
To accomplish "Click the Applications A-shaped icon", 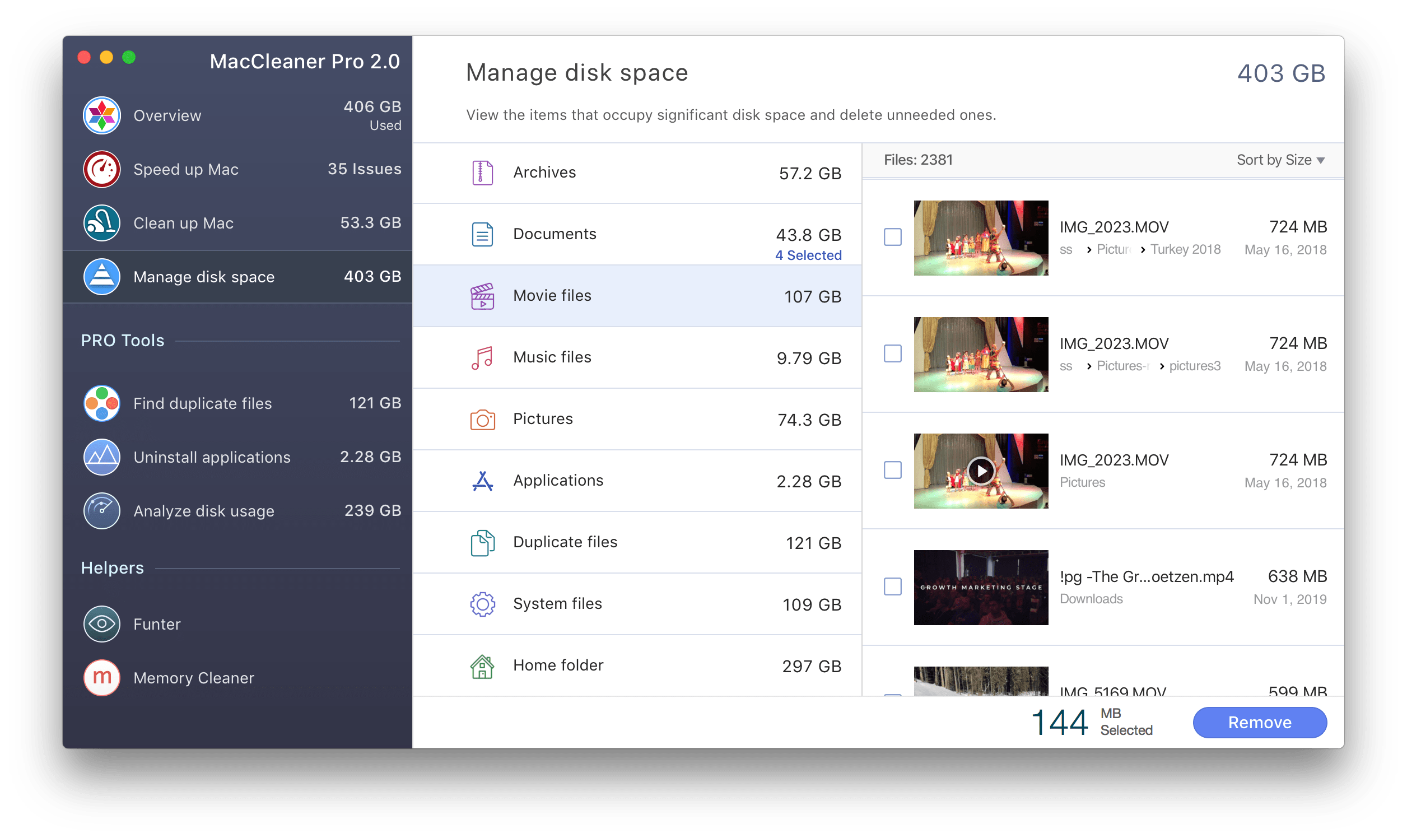I will point(482,481).
